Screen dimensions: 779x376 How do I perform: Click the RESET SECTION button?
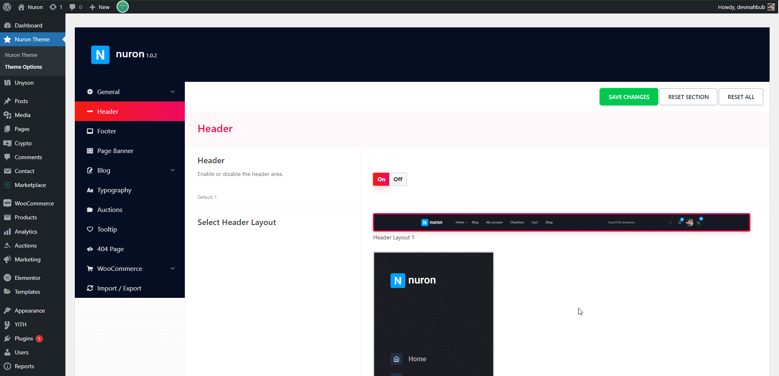click(688, 97)
